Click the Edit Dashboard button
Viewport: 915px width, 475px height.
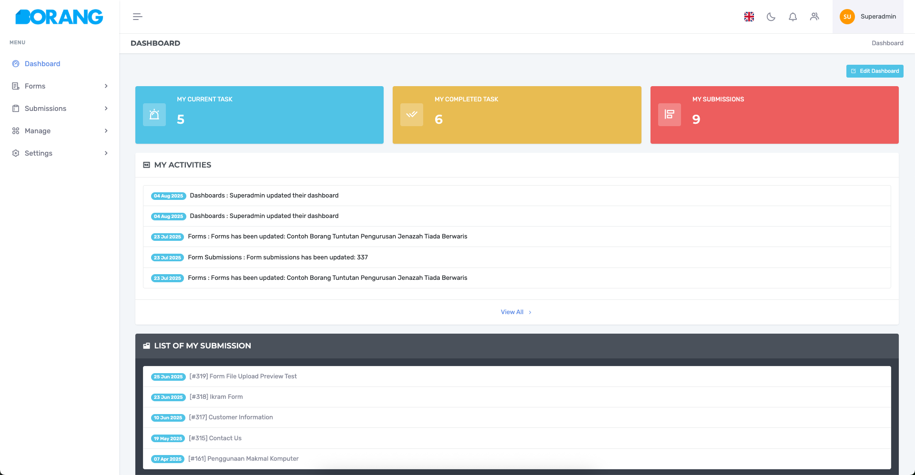pyautogui.click(x=875, y=71)
